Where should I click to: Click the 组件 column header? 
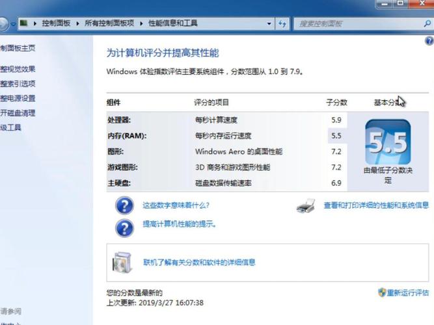point(113,103)
